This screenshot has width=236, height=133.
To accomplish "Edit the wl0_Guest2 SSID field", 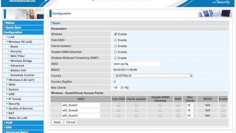I will pyautogui.click(x=81, y=110).
